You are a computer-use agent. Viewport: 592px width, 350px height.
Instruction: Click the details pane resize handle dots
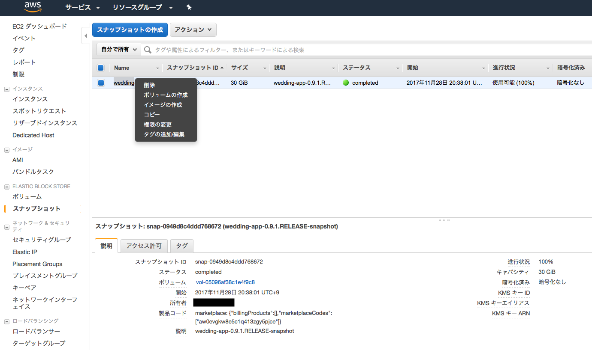pyautogui.click(x=444, y=219)
